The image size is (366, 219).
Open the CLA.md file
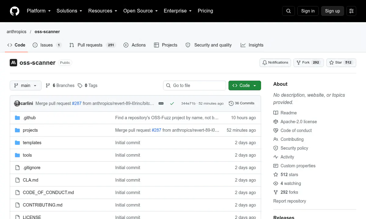click(x=30, y=180)
